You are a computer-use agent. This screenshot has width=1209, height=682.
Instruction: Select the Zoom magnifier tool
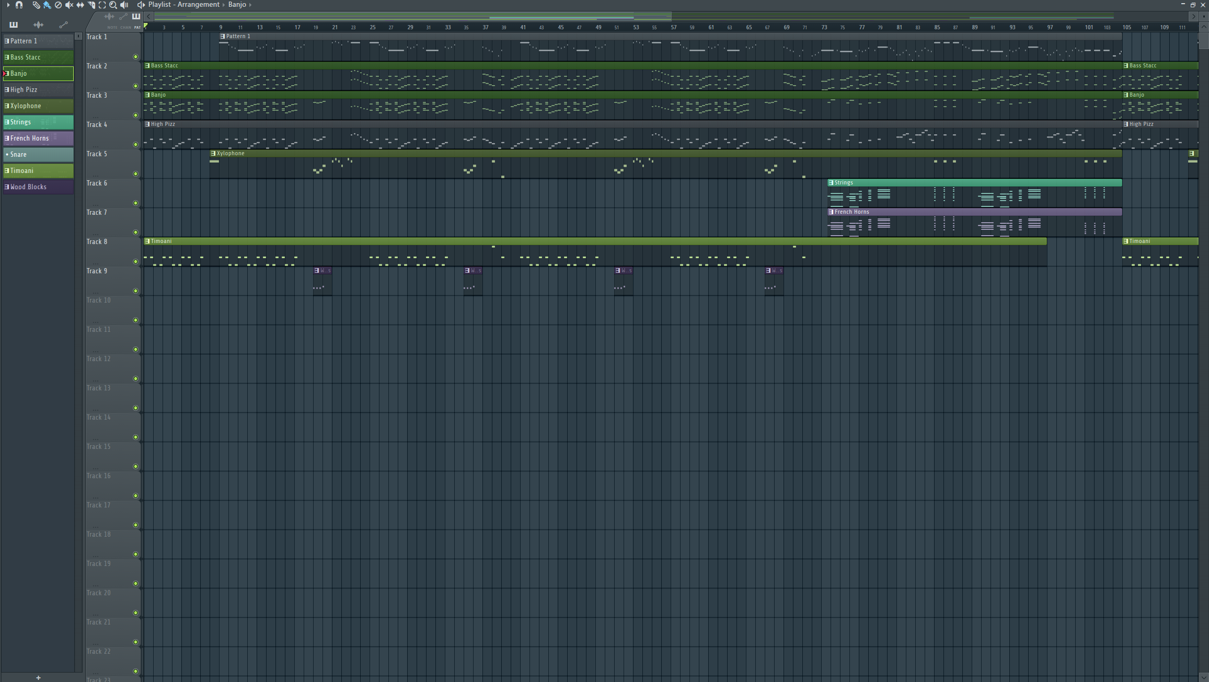113,5
